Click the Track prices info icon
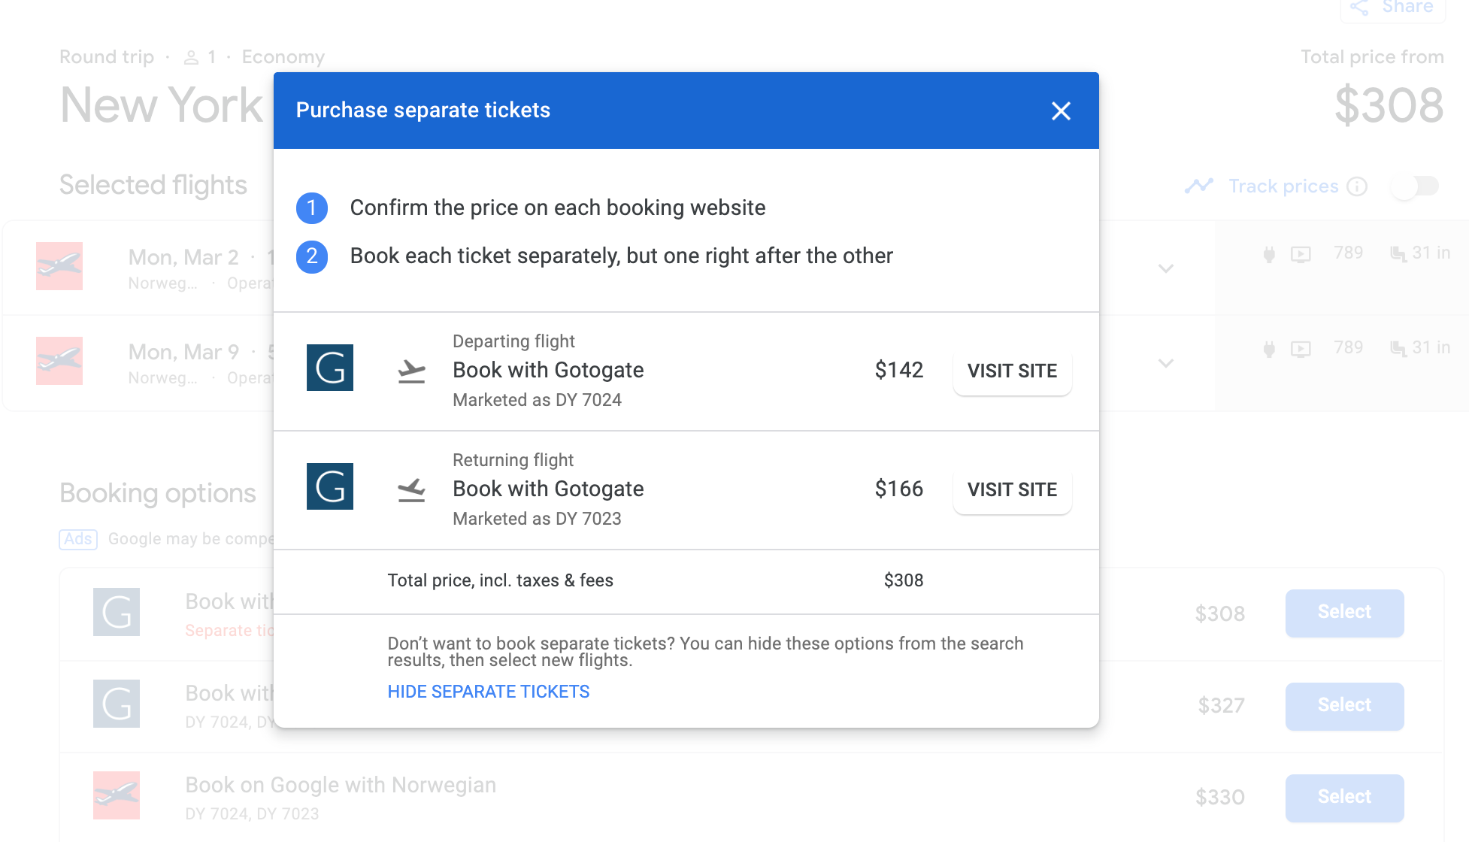 1357,186
